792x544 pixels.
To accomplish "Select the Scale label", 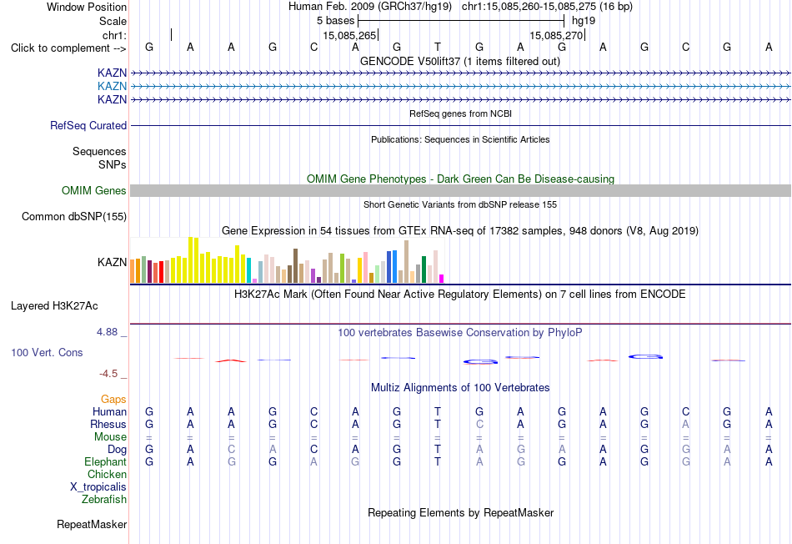I will pyautogui.click(x=113, y=21).
